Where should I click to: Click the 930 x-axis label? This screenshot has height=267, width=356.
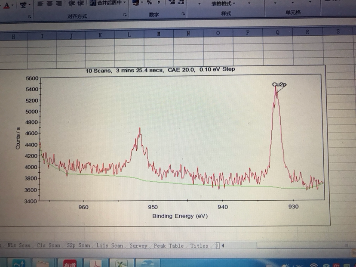pos(293,207)
